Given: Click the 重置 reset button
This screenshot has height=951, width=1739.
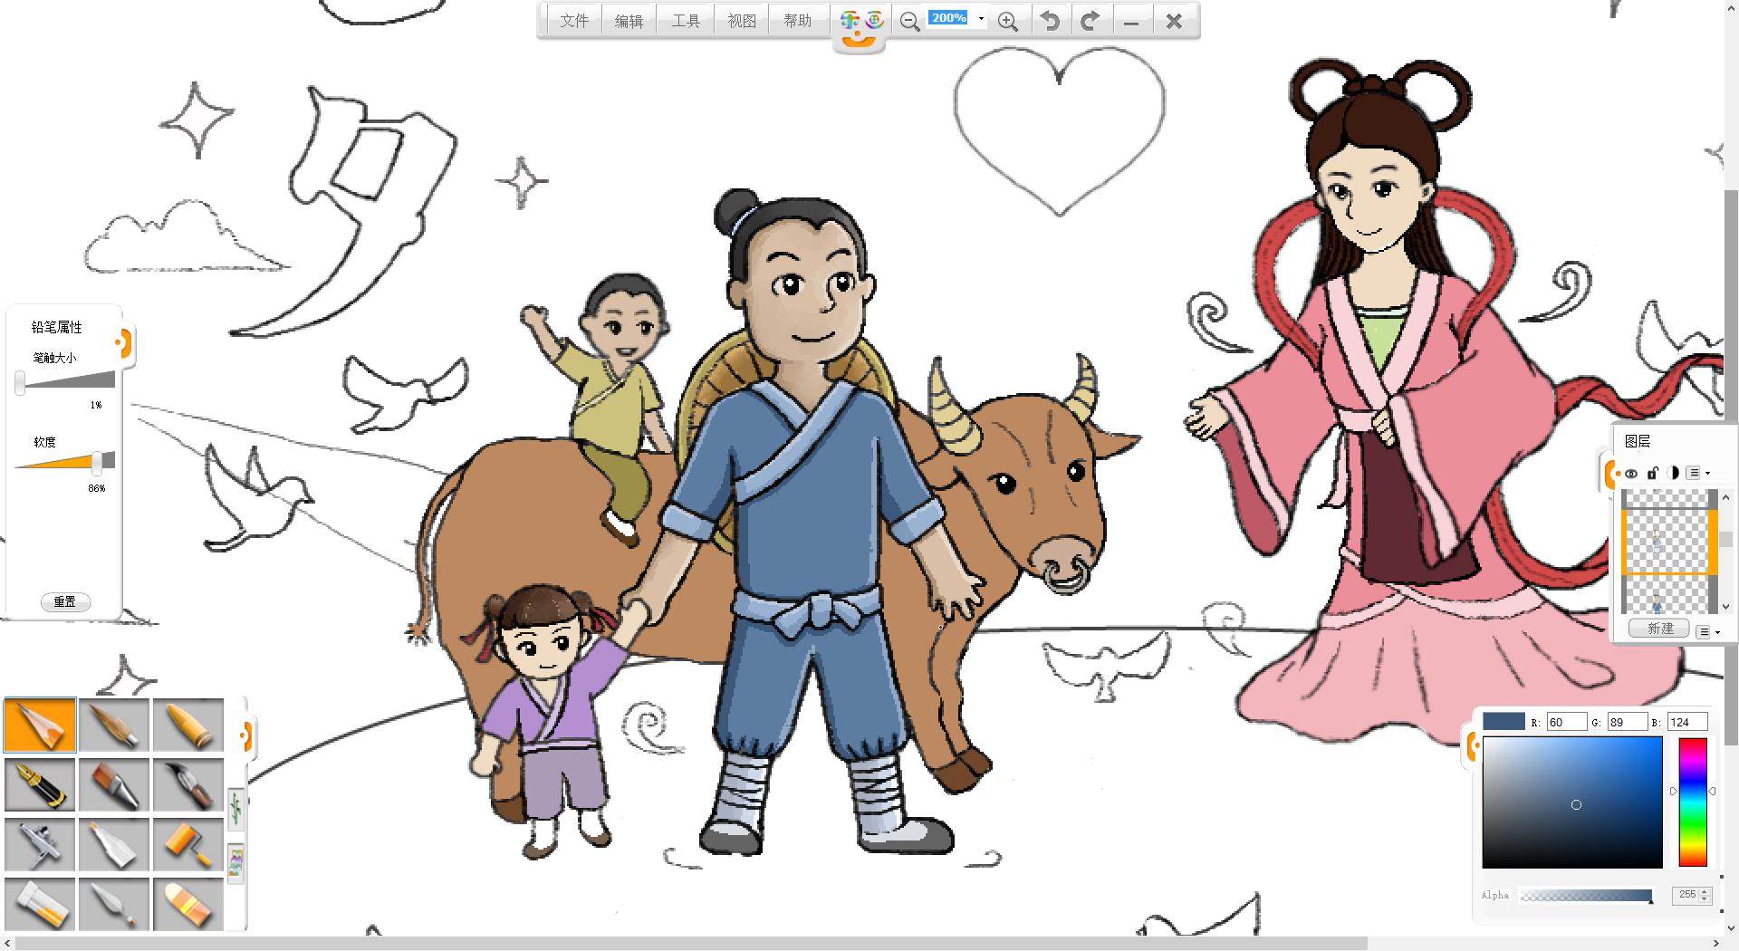Looking at the screenshot, I should point(65,601).
